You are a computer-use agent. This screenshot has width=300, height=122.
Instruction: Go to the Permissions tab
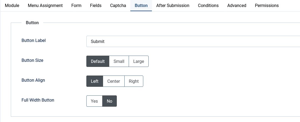267,5
